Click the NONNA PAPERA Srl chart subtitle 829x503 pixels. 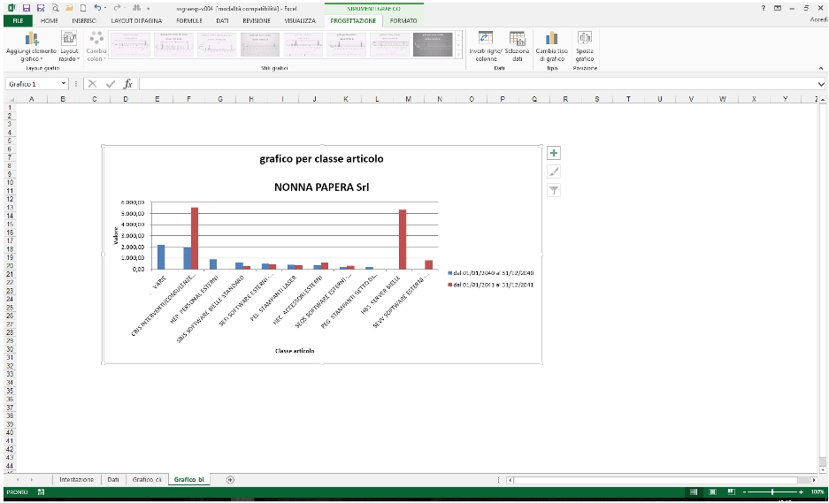[321, 187]
